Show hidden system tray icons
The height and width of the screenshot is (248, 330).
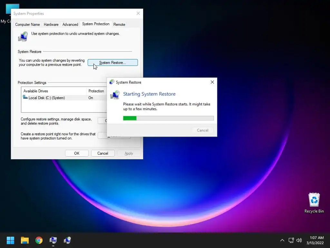282,240
